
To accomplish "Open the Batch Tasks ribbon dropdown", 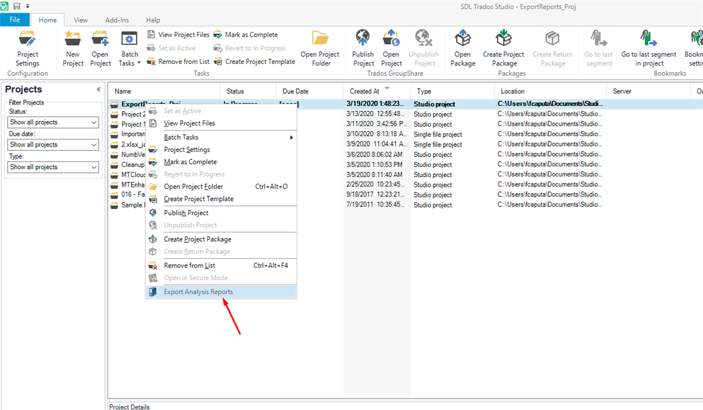I will point(129,49).
